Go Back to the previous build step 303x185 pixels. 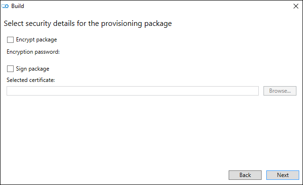pos(245,175)
